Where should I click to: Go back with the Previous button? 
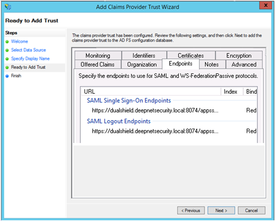(x=191, y=210)
